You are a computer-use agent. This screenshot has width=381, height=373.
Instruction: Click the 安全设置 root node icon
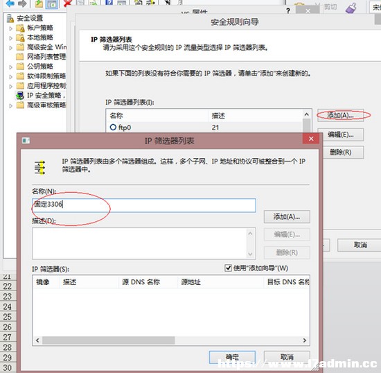click(10, 18)
